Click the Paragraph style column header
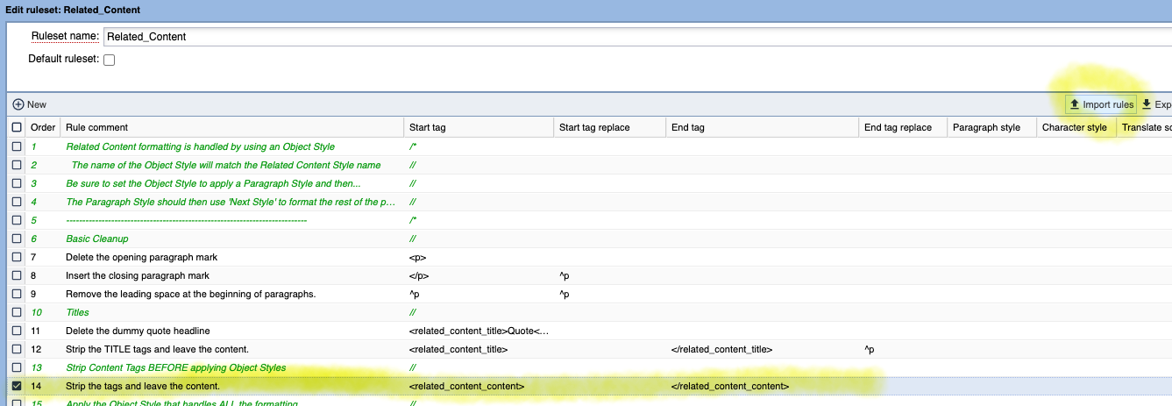This screenshot has width=1172, height=406. [x=986, y=128]
